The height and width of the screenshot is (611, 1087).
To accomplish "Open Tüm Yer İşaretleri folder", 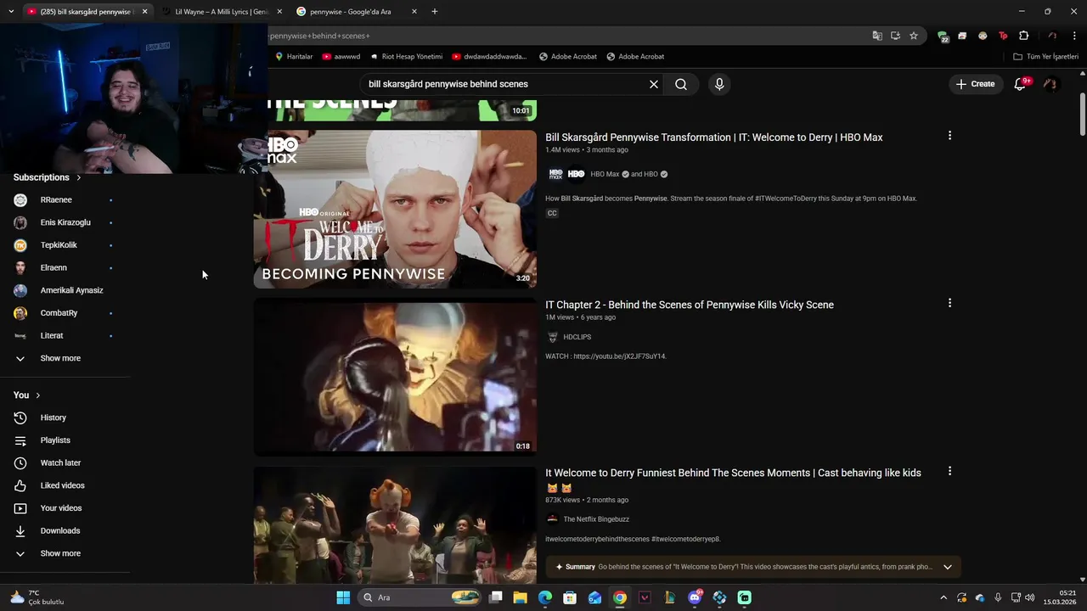I will point(1045,57).
